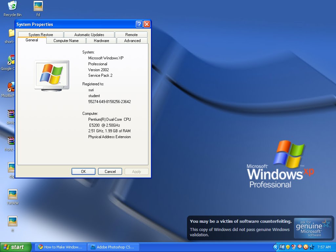Click the 'Version 2002' text
This screenshot has height=252, width=336.
point(98,70)
